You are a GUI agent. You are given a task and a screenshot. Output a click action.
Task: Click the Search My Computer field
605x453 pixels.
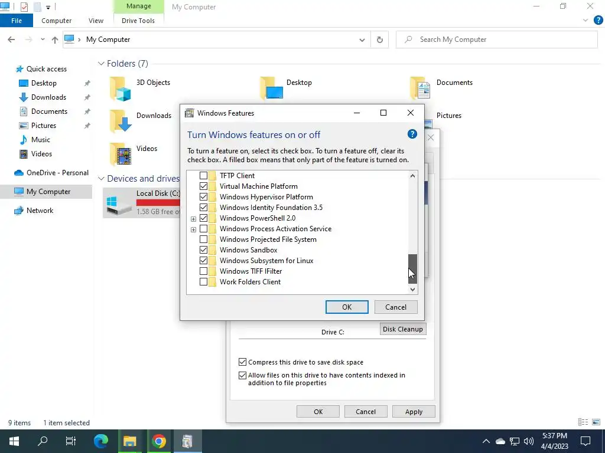(497, 40)
